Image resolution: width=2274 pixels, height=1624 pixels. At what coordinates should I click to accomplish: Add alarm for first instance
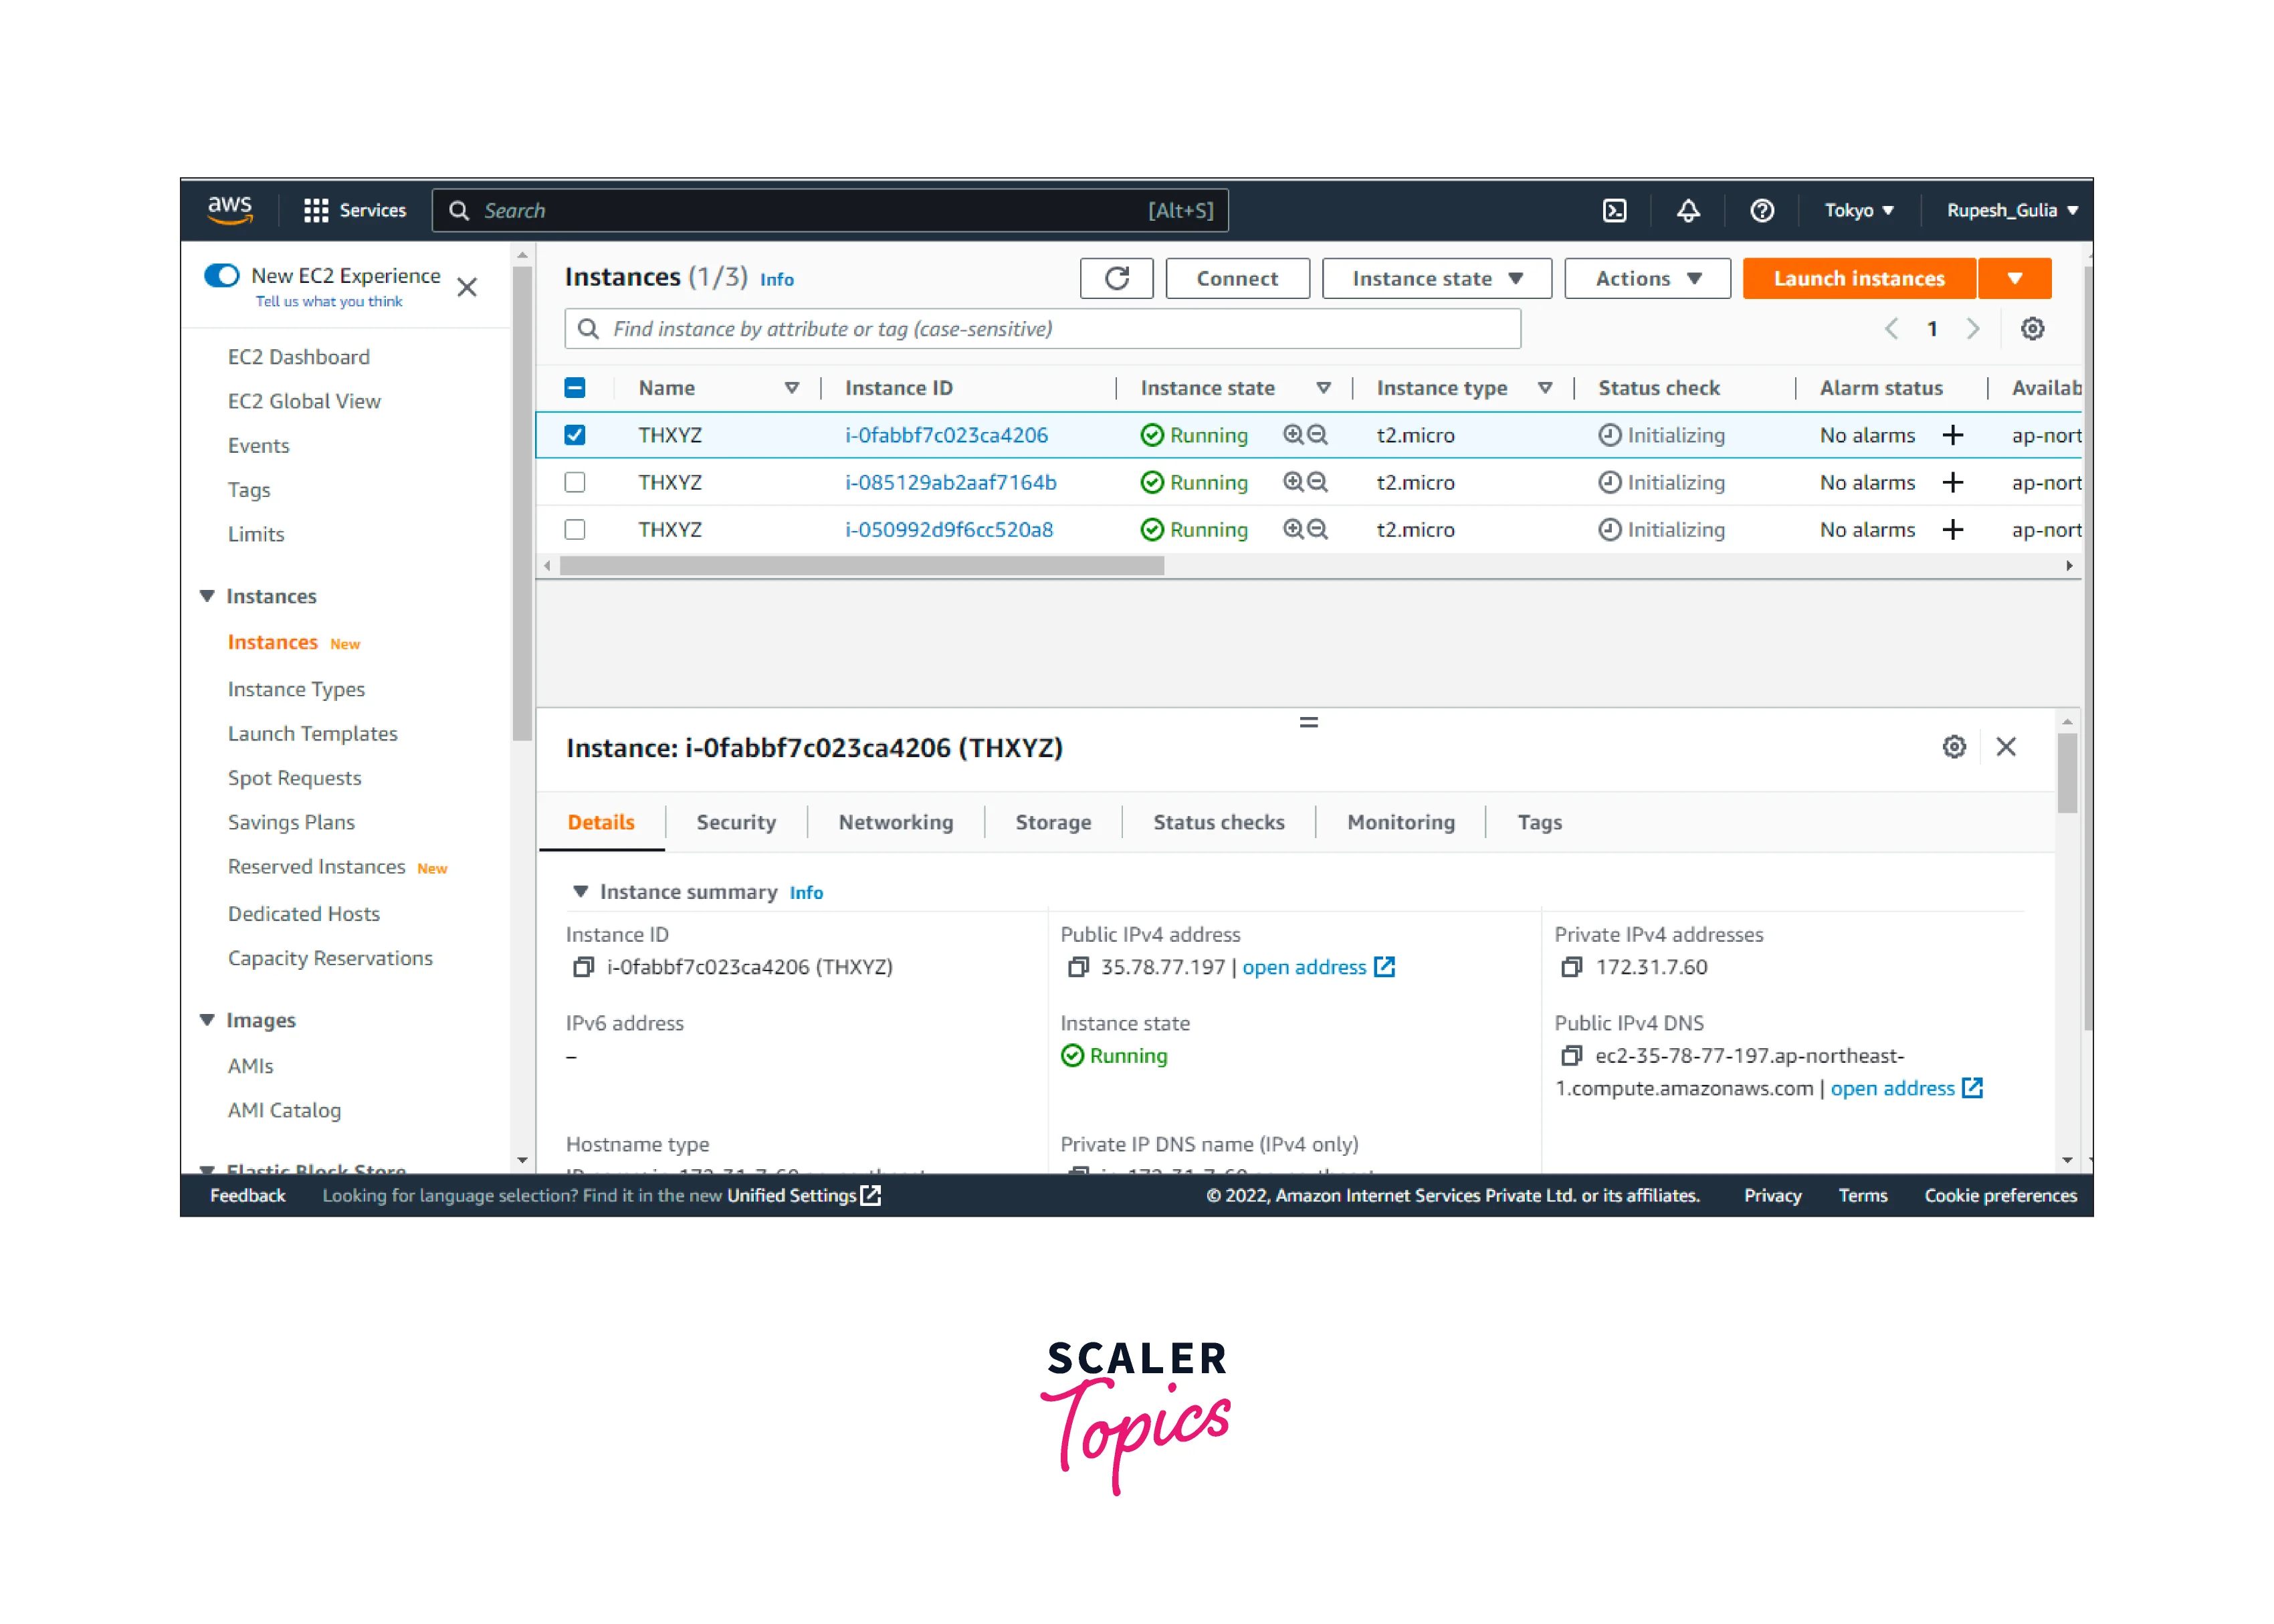click(x=1952, y=435)
